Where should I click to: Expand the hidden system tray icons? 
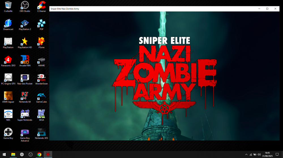pos(246,154)
